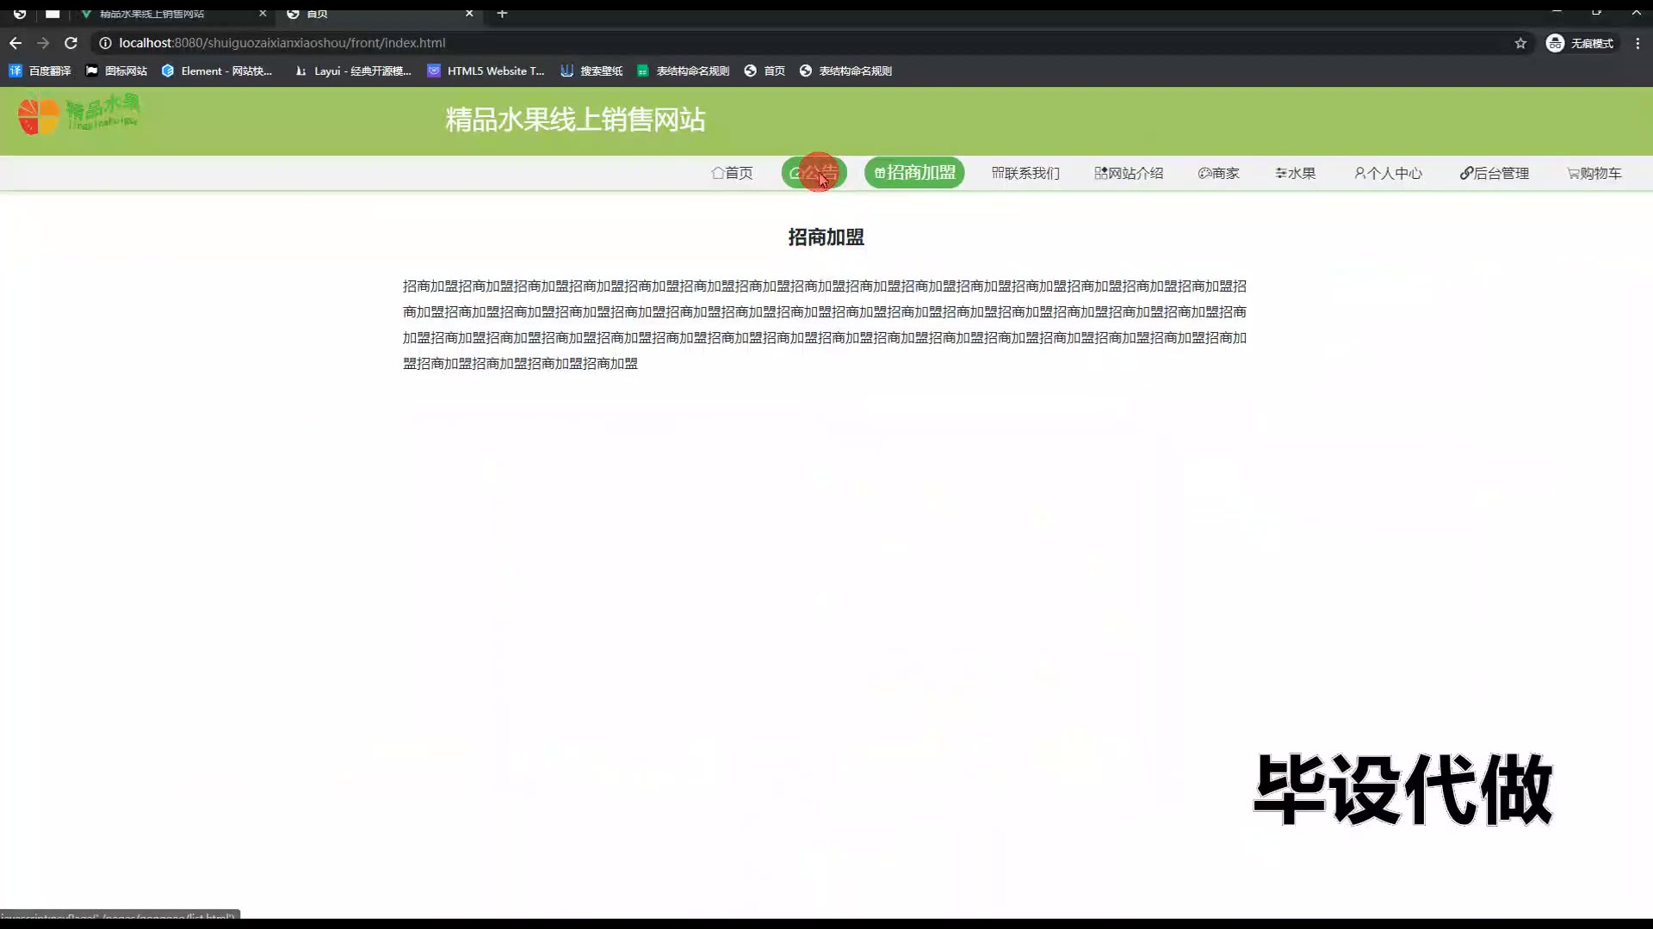The height and width of the screenshot is (929, 1653).
Task: Go to 后台管理 admin backend
Action: click(x=1495, y=173)
